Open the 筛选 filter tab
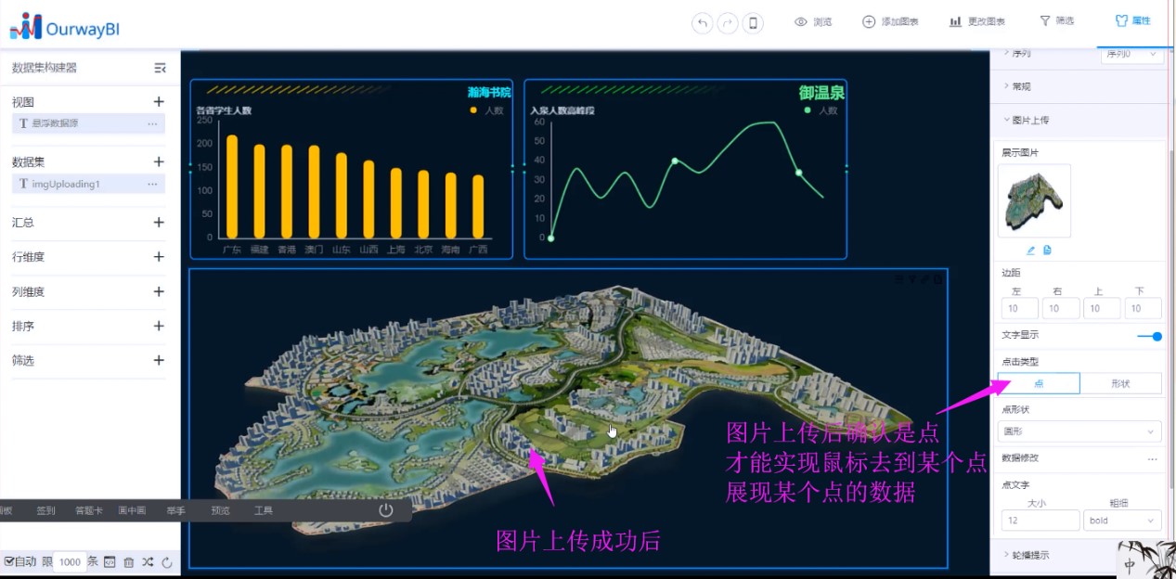The image size is (1176, 579). click(x=1056, y=20)
